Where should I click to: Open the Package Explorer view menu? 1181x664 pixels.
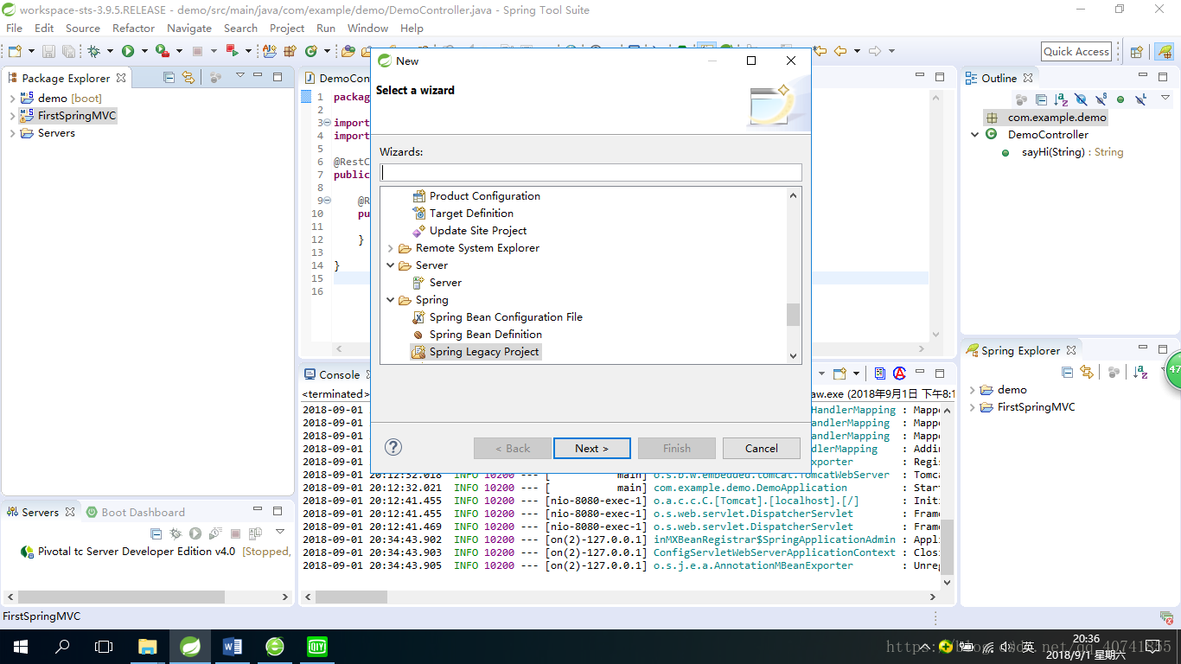(240, 76)
